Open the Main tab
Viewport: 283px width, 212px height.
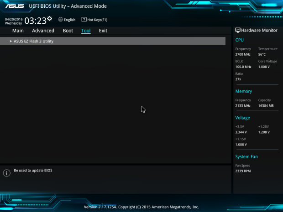18,31
